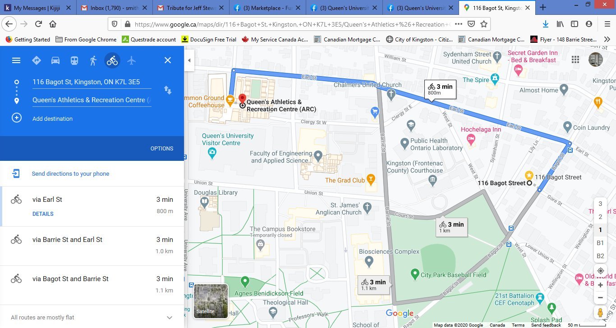Select flights mode icon
The height and width of the screenshot is (328, 616).
pyautogui.click(x=131, y=60)
